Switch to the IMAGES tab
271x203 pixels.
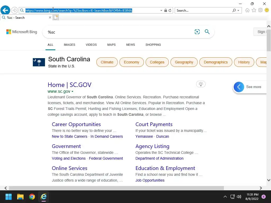pyautogui.click(x=70, y=45)
